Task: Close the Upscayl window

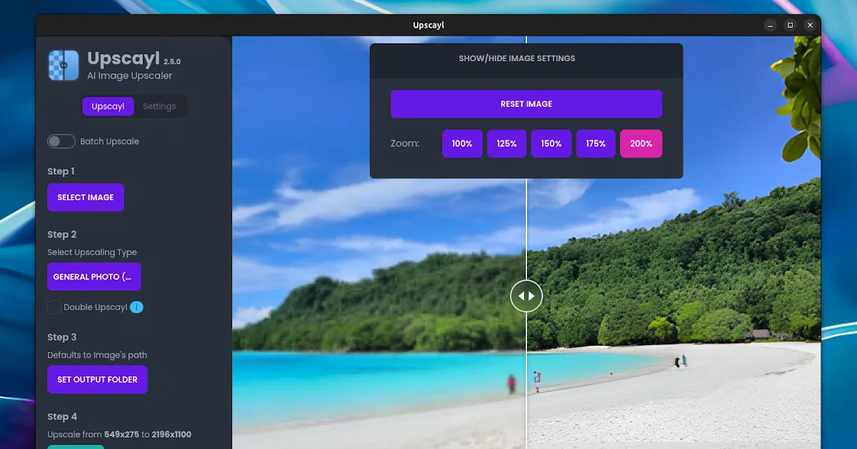Action: [810, 25]
